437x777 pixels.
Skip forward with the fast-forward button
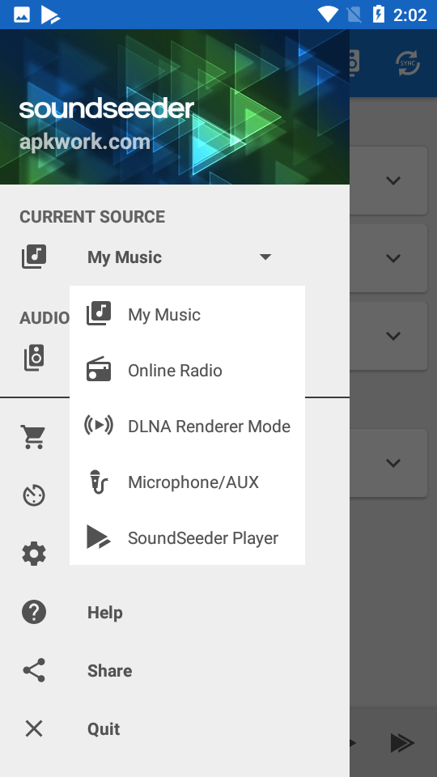click(x=402, y=742)
